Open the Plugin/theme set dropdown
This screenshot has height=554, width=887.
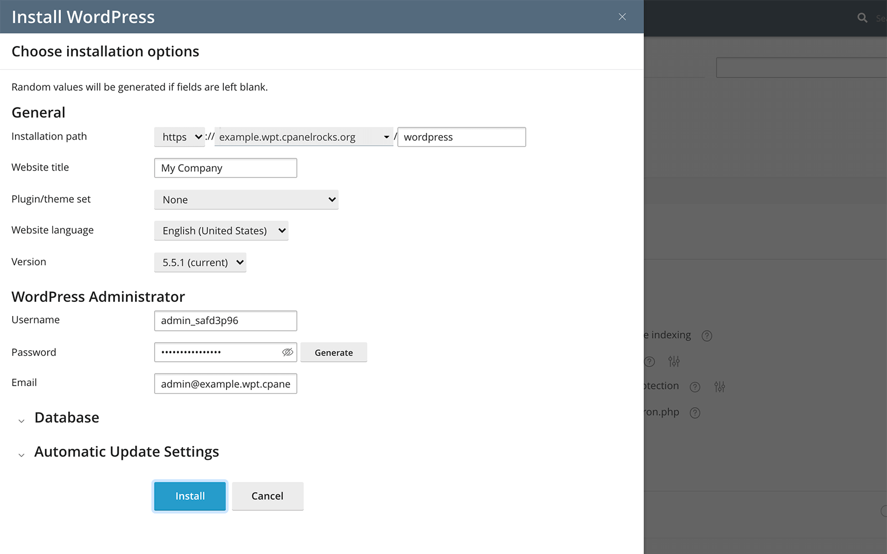click(x=246, y=200)
